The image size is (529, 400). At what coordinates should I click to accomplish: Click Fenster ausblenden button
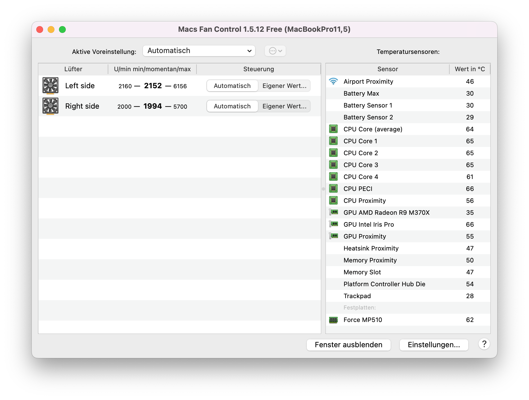[348, 345]
